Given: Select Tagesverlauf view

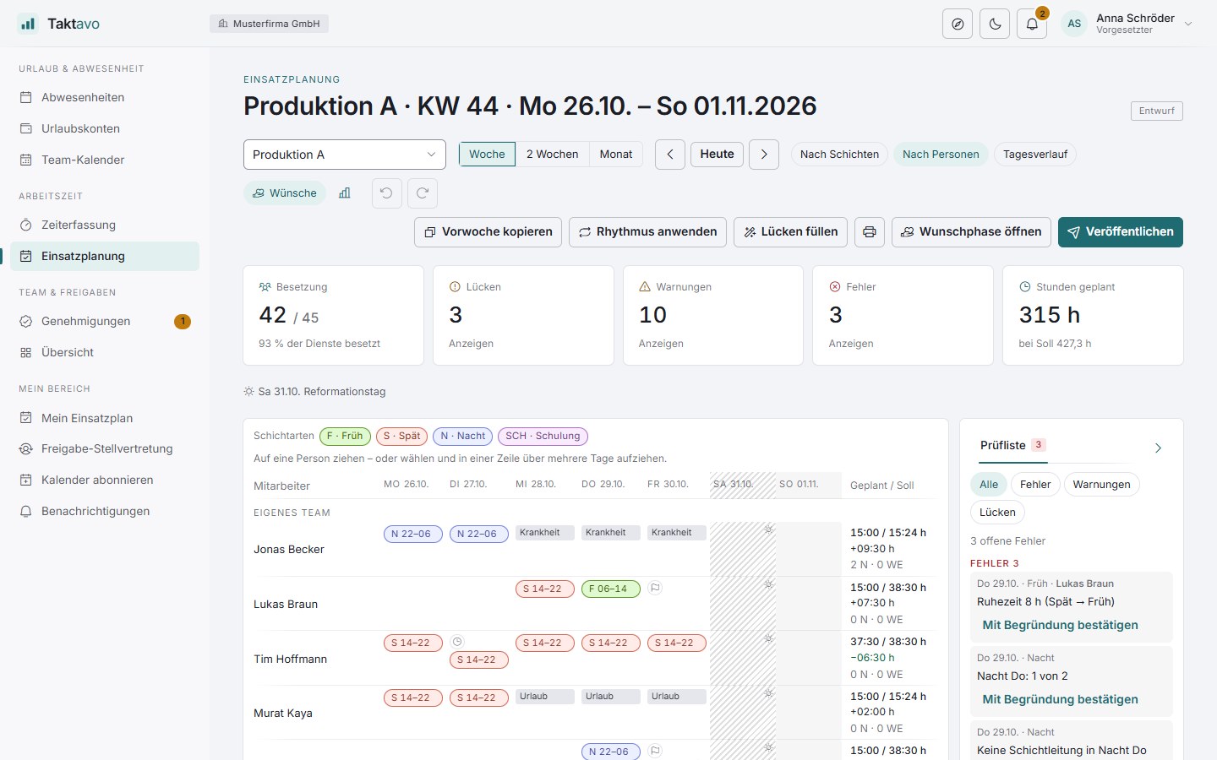Looking at the screenshot, I should tap(1035, 155).
